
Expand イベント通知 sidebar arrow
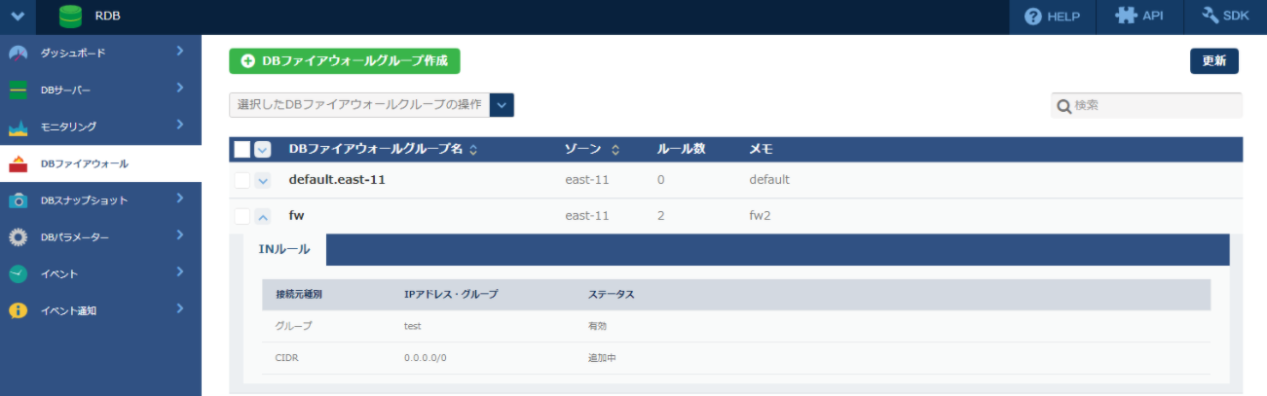point(180,308)
